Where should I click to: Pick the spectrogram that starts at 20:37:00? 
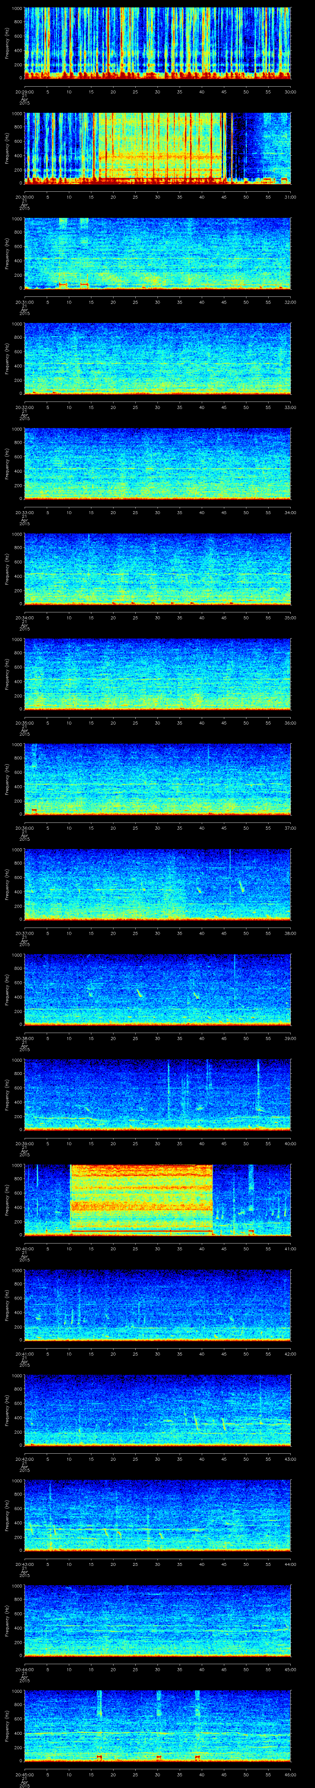coord(157,884)
